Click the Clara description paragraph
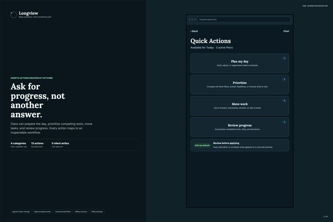 (x=51, y=128)
